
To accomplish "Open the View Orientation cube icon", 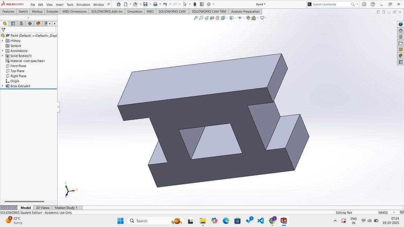I will [223, 18].
